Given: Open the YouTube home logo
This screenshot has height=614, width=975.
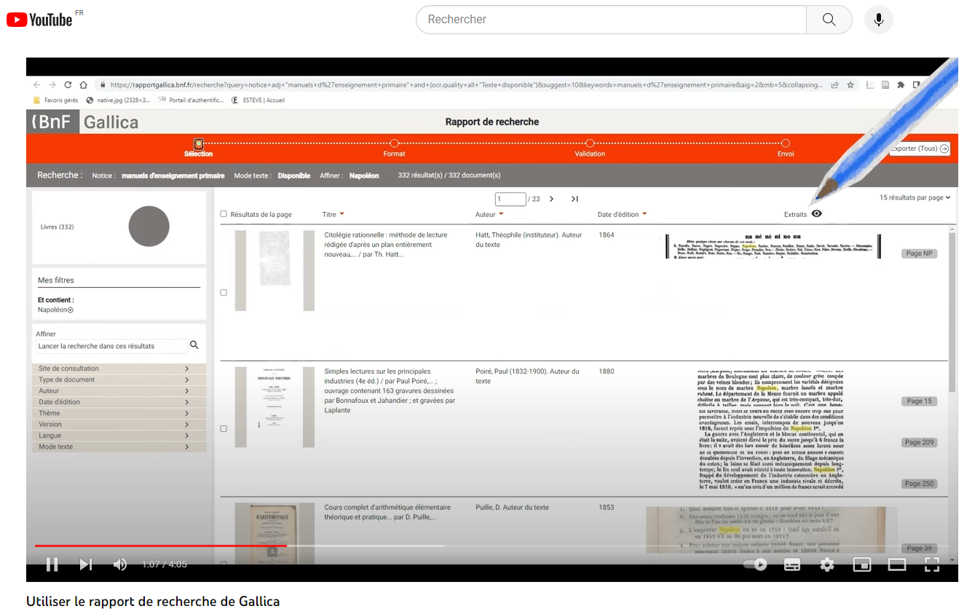Looking at the screenshot, I should click(x=39, y=20).
